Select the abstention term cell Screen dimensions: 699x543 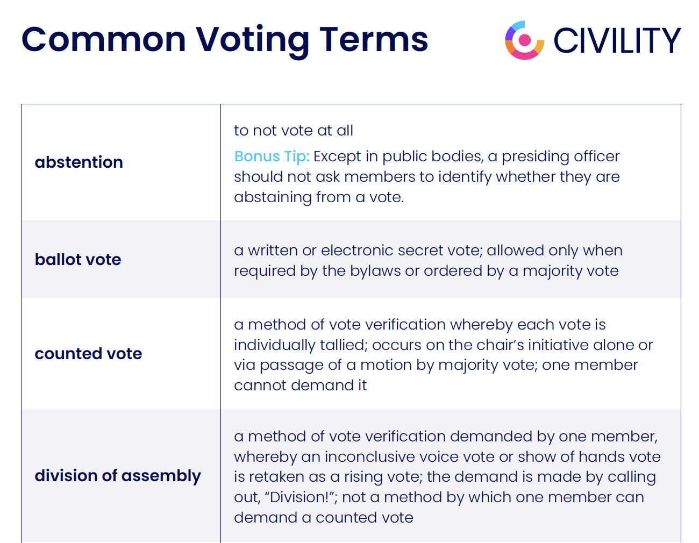(79, 162)
